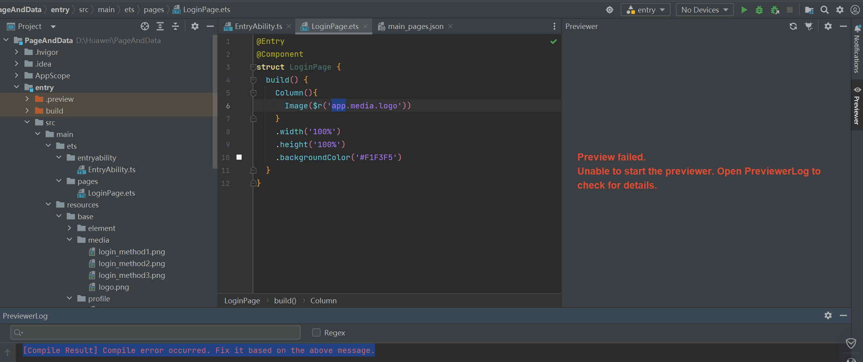Expand all icon in Project panel

[160, 26]
